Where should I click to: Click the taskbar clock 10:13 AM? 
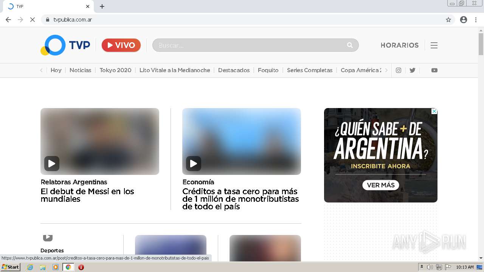465,267
